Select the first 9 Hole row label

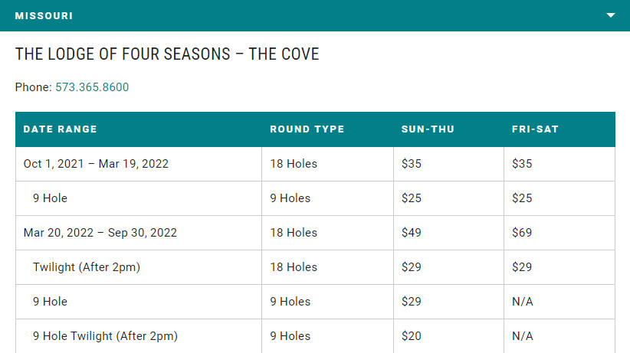coord(51,198)
